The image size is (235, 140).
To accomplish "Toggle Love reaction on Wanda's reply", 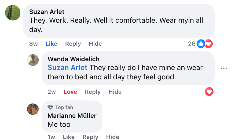I will (x=70, y=92).
